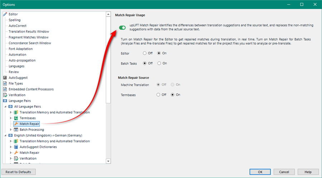The width and height of the screenshot is (322, 178).
Task: Expand Verification under English->German
Action: click(11, 158)
